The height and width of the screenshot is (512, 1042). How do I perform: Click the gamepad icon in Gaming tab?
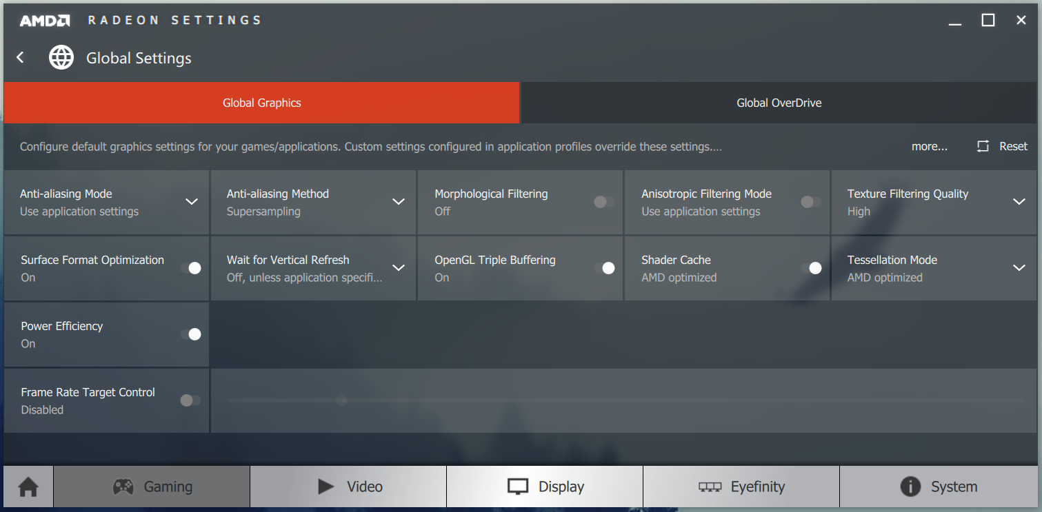(x=123, y=487)
